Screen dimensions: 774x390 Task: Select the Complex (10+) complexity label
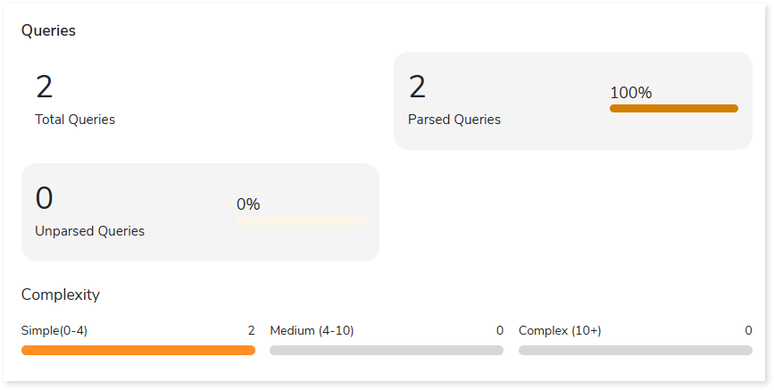pyautogui.click(x=560, y=330)
